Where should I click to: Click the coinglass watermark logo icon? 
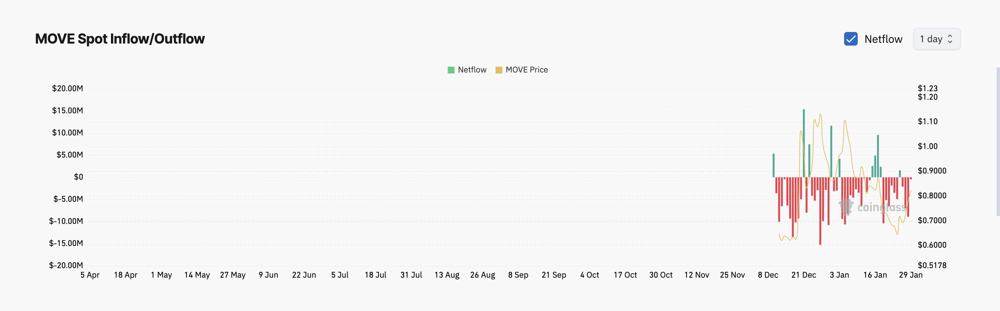click(x=846, y=207)
